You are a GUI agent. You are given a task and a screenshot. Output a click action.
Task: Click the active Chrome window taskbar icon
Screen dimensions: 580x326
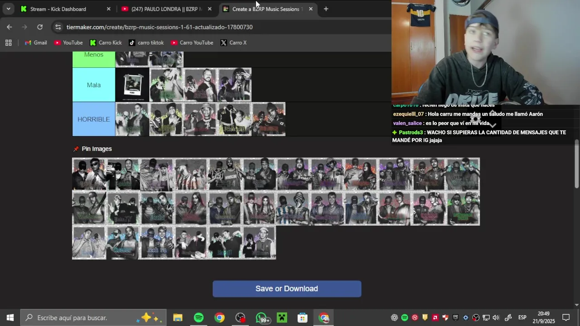coord(324,318)
